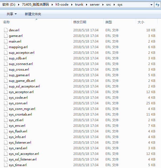161x168 pixels.
Task: Click the dev.erl file icon
Action: pos(6,30)
